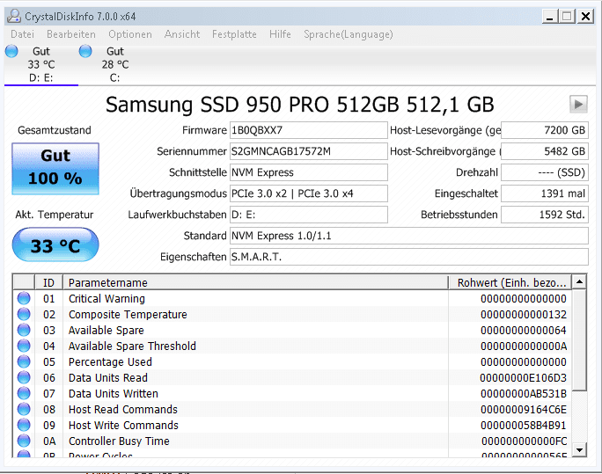The width and height of the screenshot is (602, 474).
Task: Click the Seriennummer field S2GMNCAGB17572M
Action: 309,151
